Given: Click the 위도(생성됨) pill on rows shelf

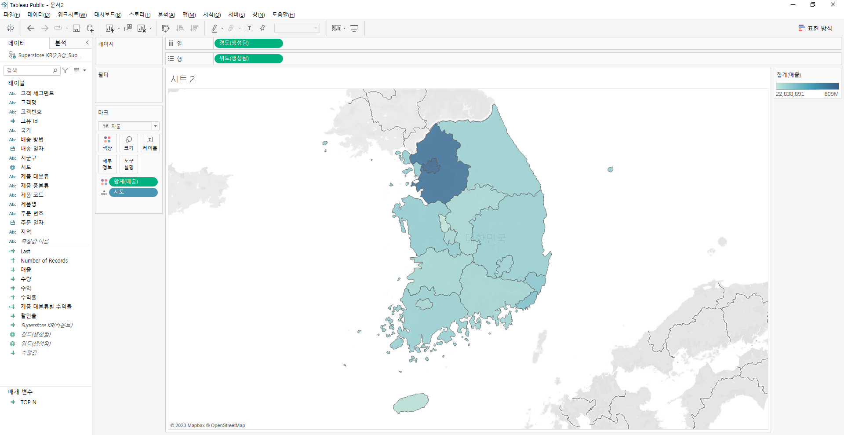Looking at the screenshot, I should pyautogui.click(x=248, y=58).
